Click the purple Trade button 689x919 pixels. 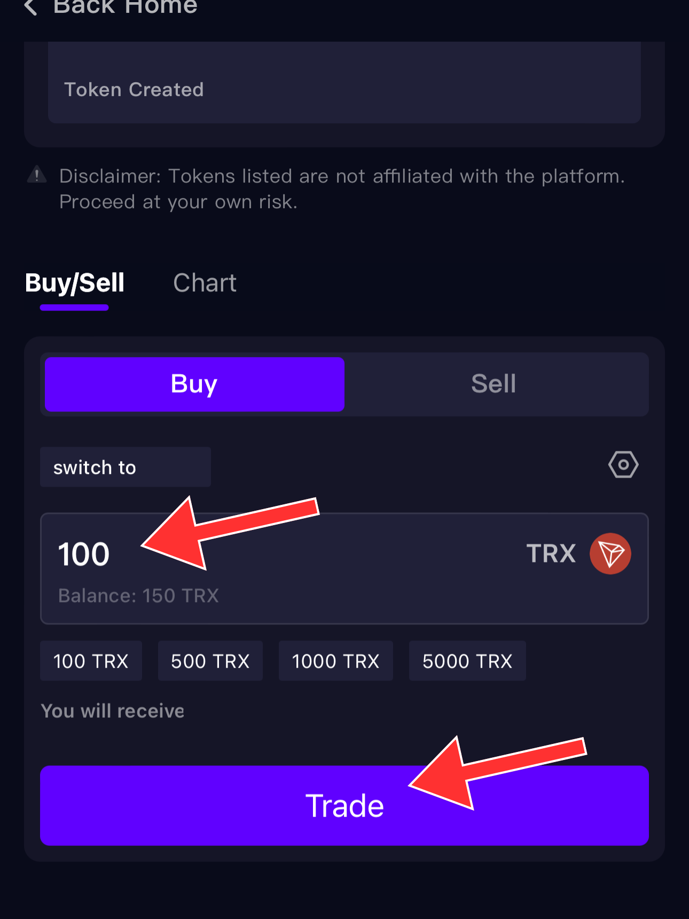pyautogui.click(x=344, y=806)
